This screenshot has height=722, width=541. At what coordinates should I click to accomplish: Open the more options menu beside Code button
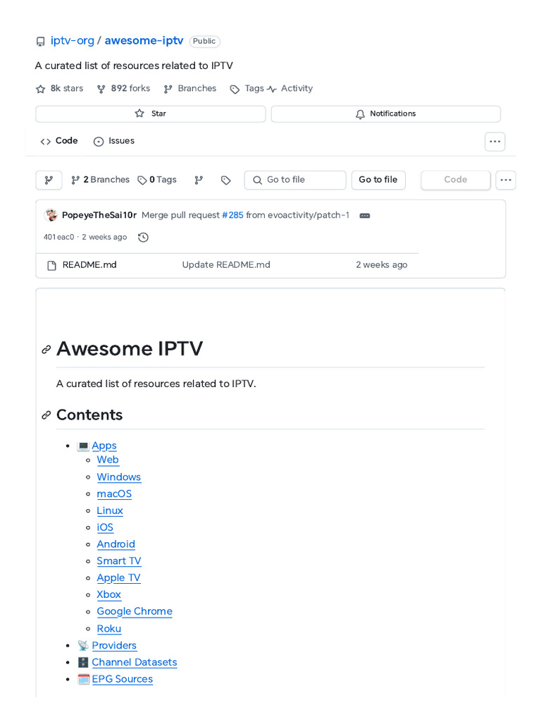[506, 180]
